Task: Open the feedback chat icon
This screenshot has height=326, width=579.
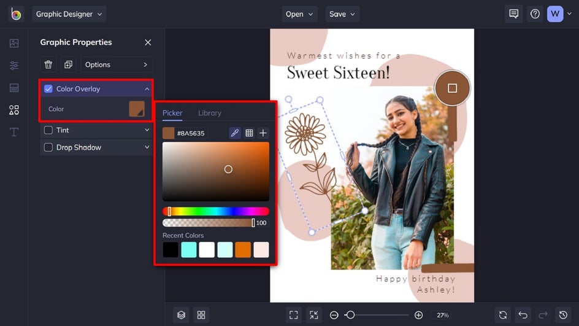Action: coord(513,14)
